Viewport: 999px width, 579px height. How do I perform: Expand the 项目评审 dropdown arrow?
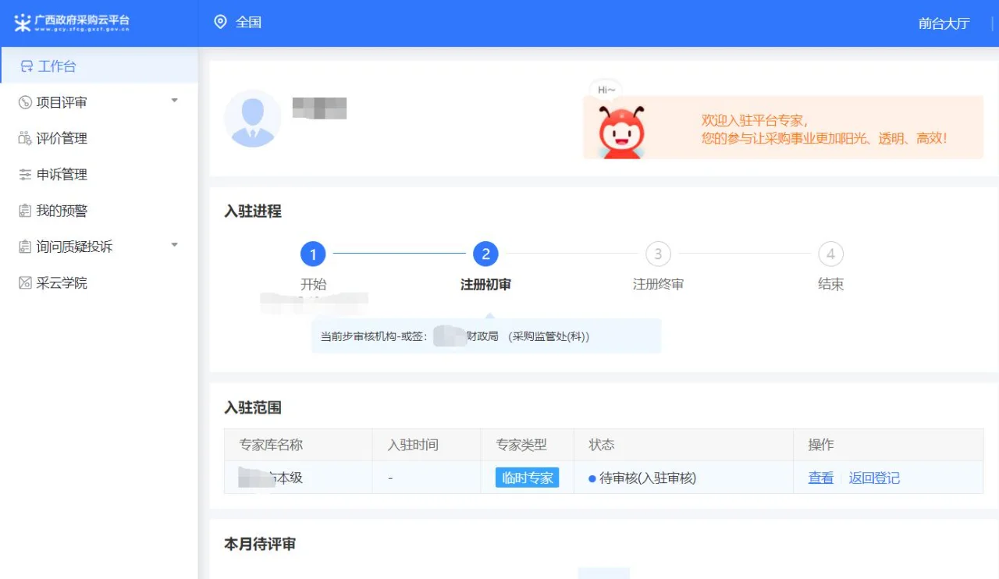[175, 102]
